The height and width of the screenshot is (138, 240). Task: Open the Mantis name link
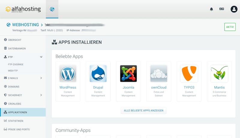pyautogui.click(x=219, y=87)
